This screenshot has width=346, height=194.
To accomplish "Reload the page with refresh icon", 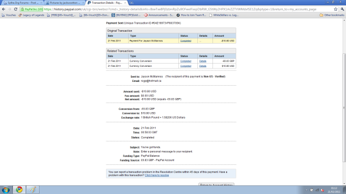I will coord(16,9).
